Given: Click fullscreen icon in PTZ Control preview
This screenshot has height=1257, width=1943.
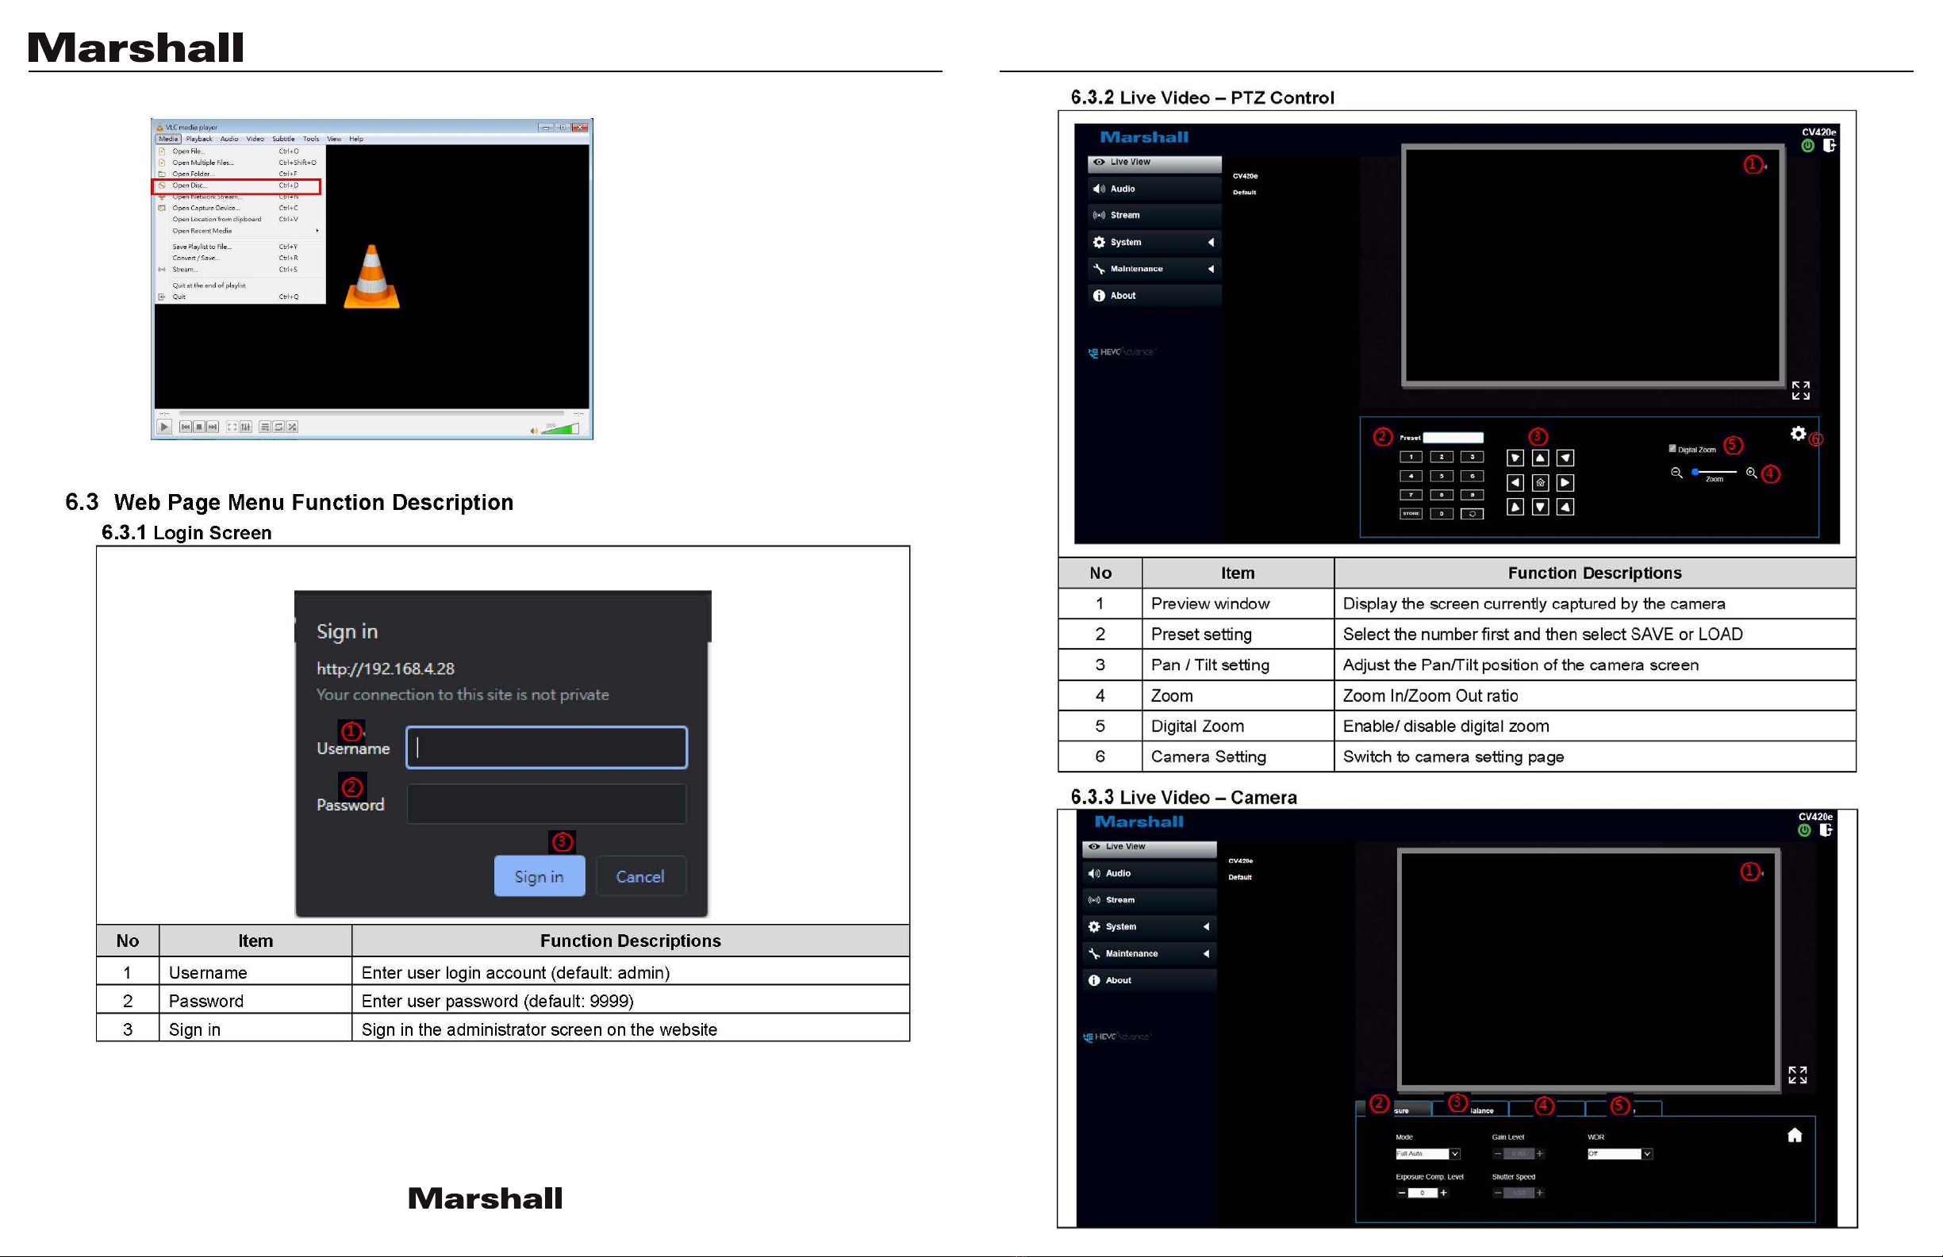Looking at the screenshot, I should click(x=1800, y=390).
